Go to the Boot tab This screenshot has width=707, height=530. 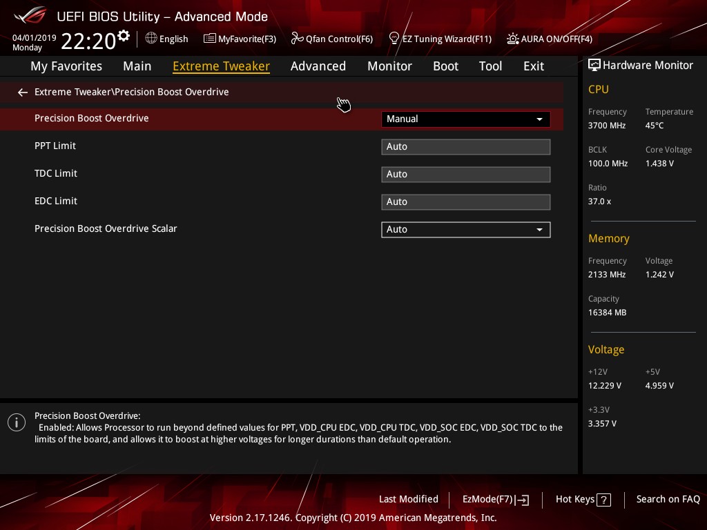[x=445, y=66]
